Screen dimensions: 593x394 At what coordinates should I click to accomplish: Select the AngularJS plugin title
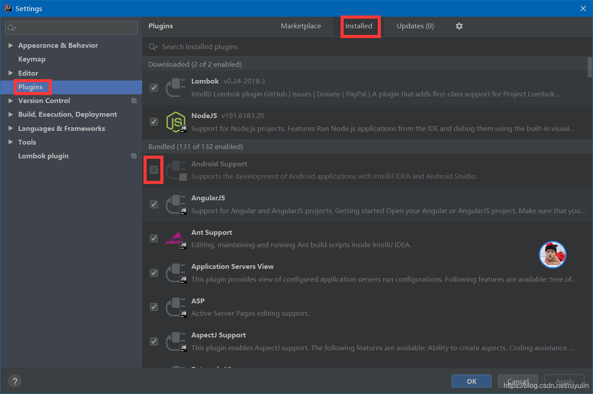208,198
